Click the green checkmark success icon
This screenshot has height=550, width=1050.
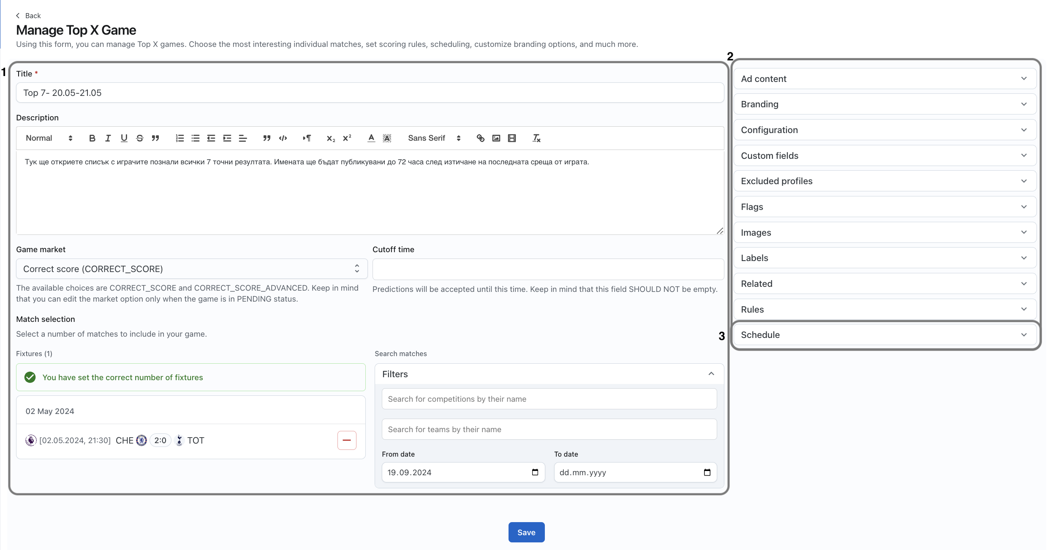coord(30,377)
